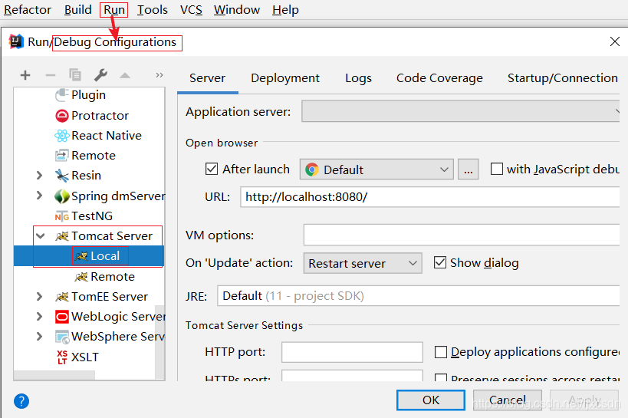Image resolution: width=628 pixels, height=418 pixels.
Task: Show more toolbar actions chevron
Action: tap(159, 75)
